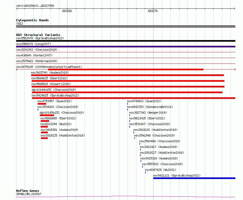Screen dimensions: 243x200
Task: Click the RefSeq Genes track title
Action: pyautogui.click(x=28, y=191)
